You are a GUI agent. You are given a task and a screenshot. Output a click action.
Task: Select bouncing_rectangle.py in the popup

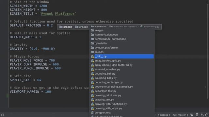[x=122, y=82]
